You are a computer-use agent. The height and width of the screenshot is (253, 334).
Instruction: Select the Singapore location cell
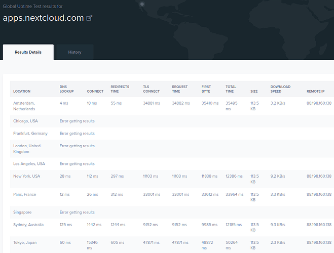(x=22, y=212)
